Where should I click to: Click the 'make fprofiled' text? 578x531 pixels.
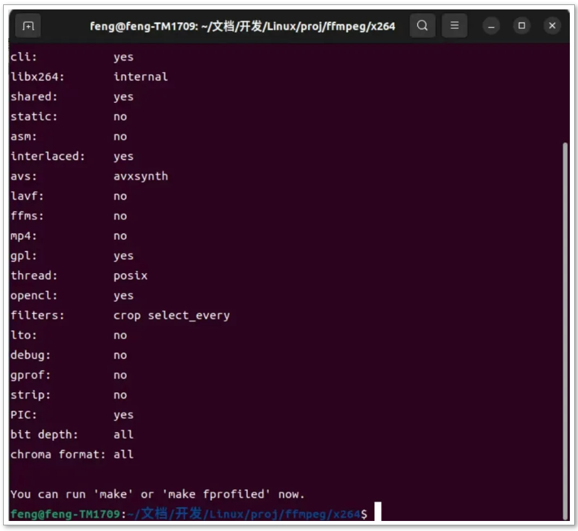tap(216, 495)
